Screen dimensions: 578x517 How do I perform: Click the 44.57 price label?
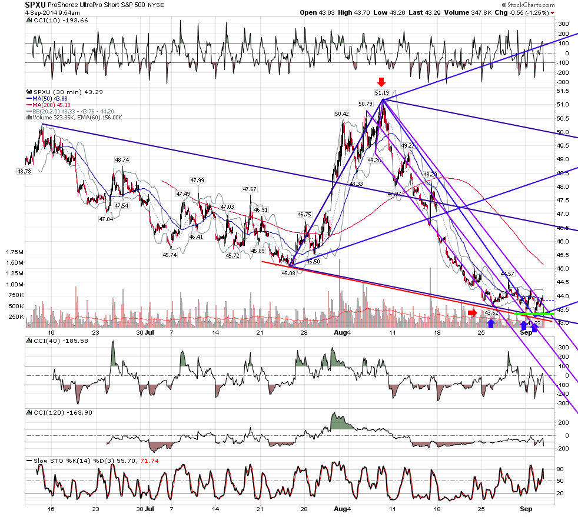pyautogui.click(x=507, y=274)
